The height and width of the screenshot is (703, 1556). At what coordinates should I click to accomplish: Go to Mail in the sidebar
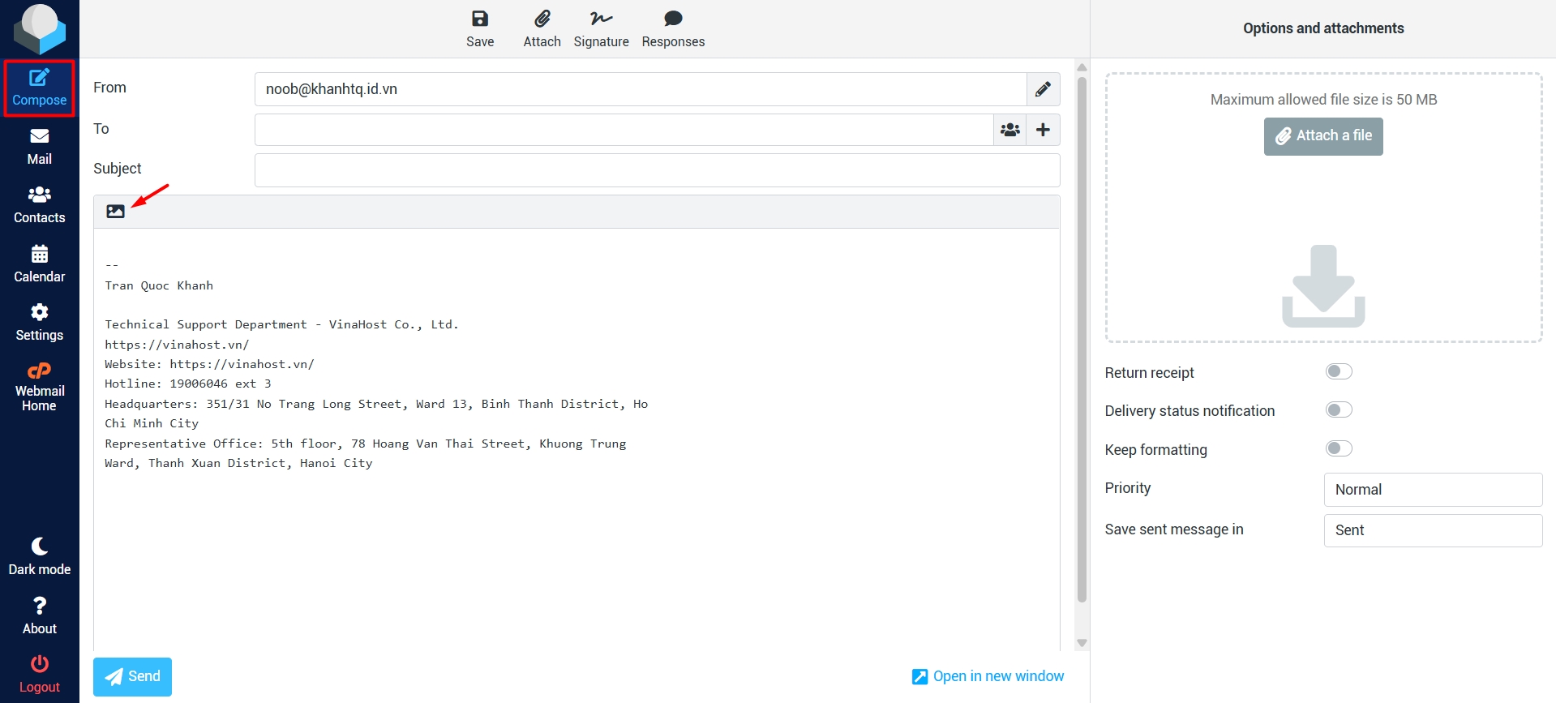pyautogui.click(x=39, y=146)
